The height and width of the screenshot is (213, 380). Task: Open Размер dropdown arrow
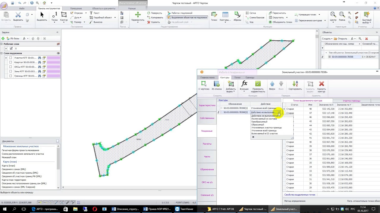[84, 22]
